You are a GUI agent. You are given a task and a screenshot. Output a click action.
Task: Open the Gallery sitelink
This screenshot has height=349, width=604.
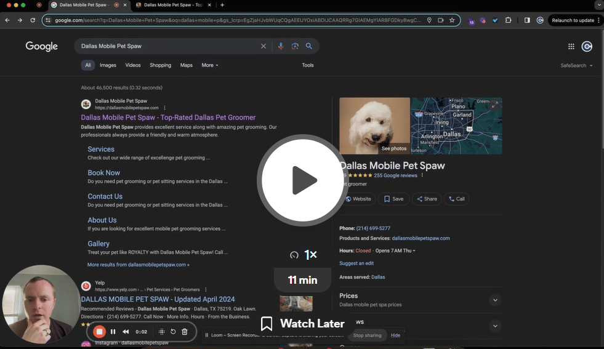(99, 244)
